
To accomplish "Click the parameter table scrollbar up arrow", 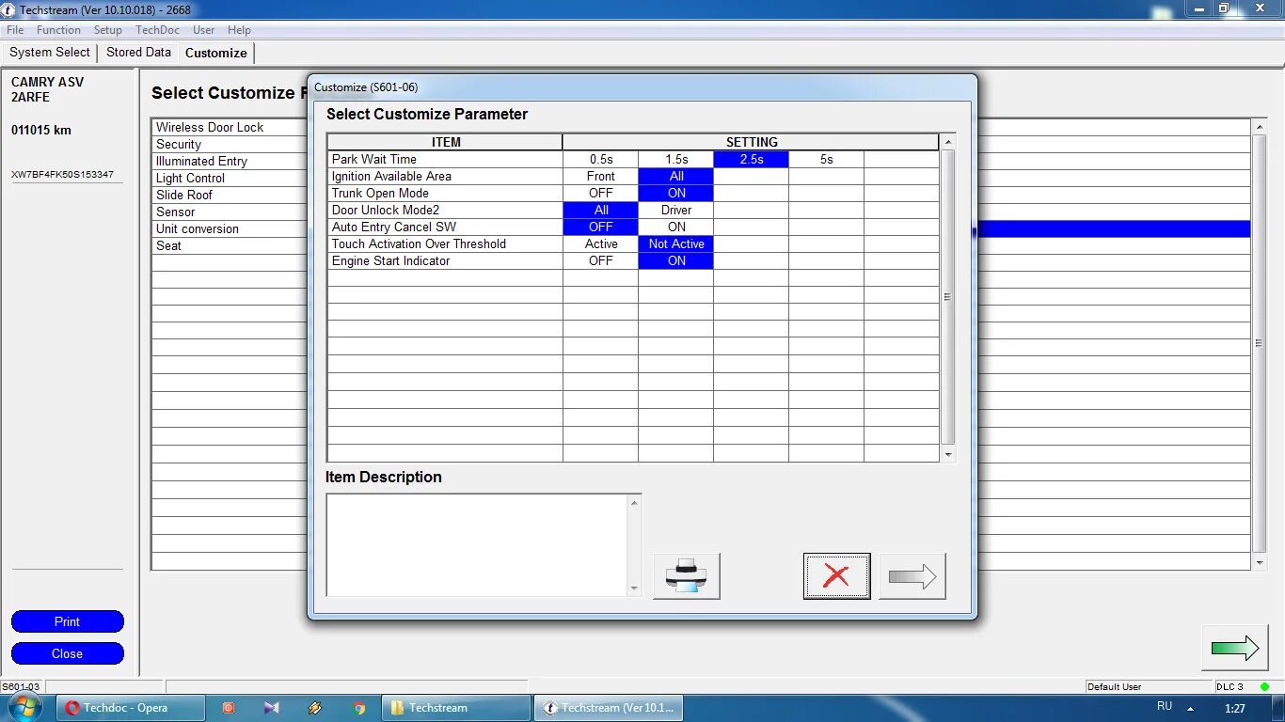I will (x=948, y=142).
